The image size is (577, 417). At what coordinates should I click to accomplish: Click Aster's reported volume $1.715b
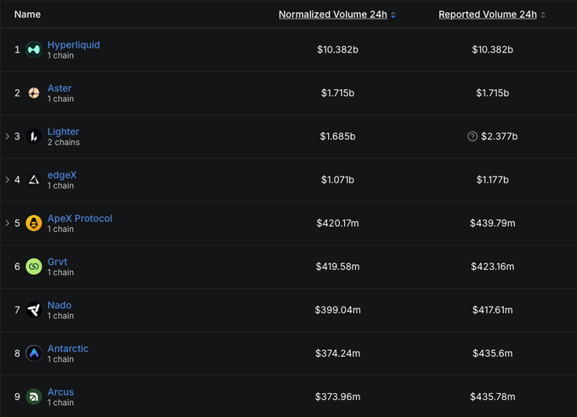[x=492, y=93]
